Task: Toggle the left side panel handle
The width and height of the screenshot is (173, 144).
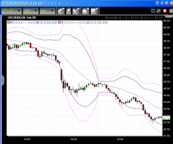Action: click(3, 80)
